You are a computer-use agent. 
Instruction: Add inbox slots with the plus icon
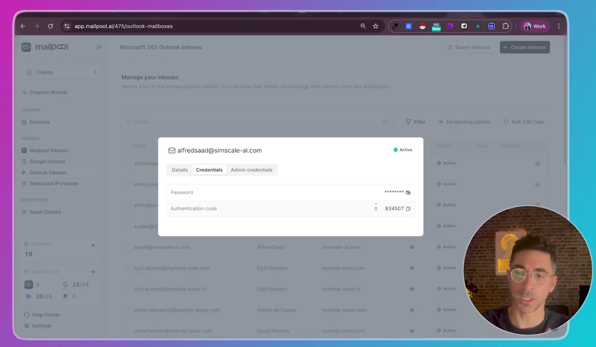[93, 272]
